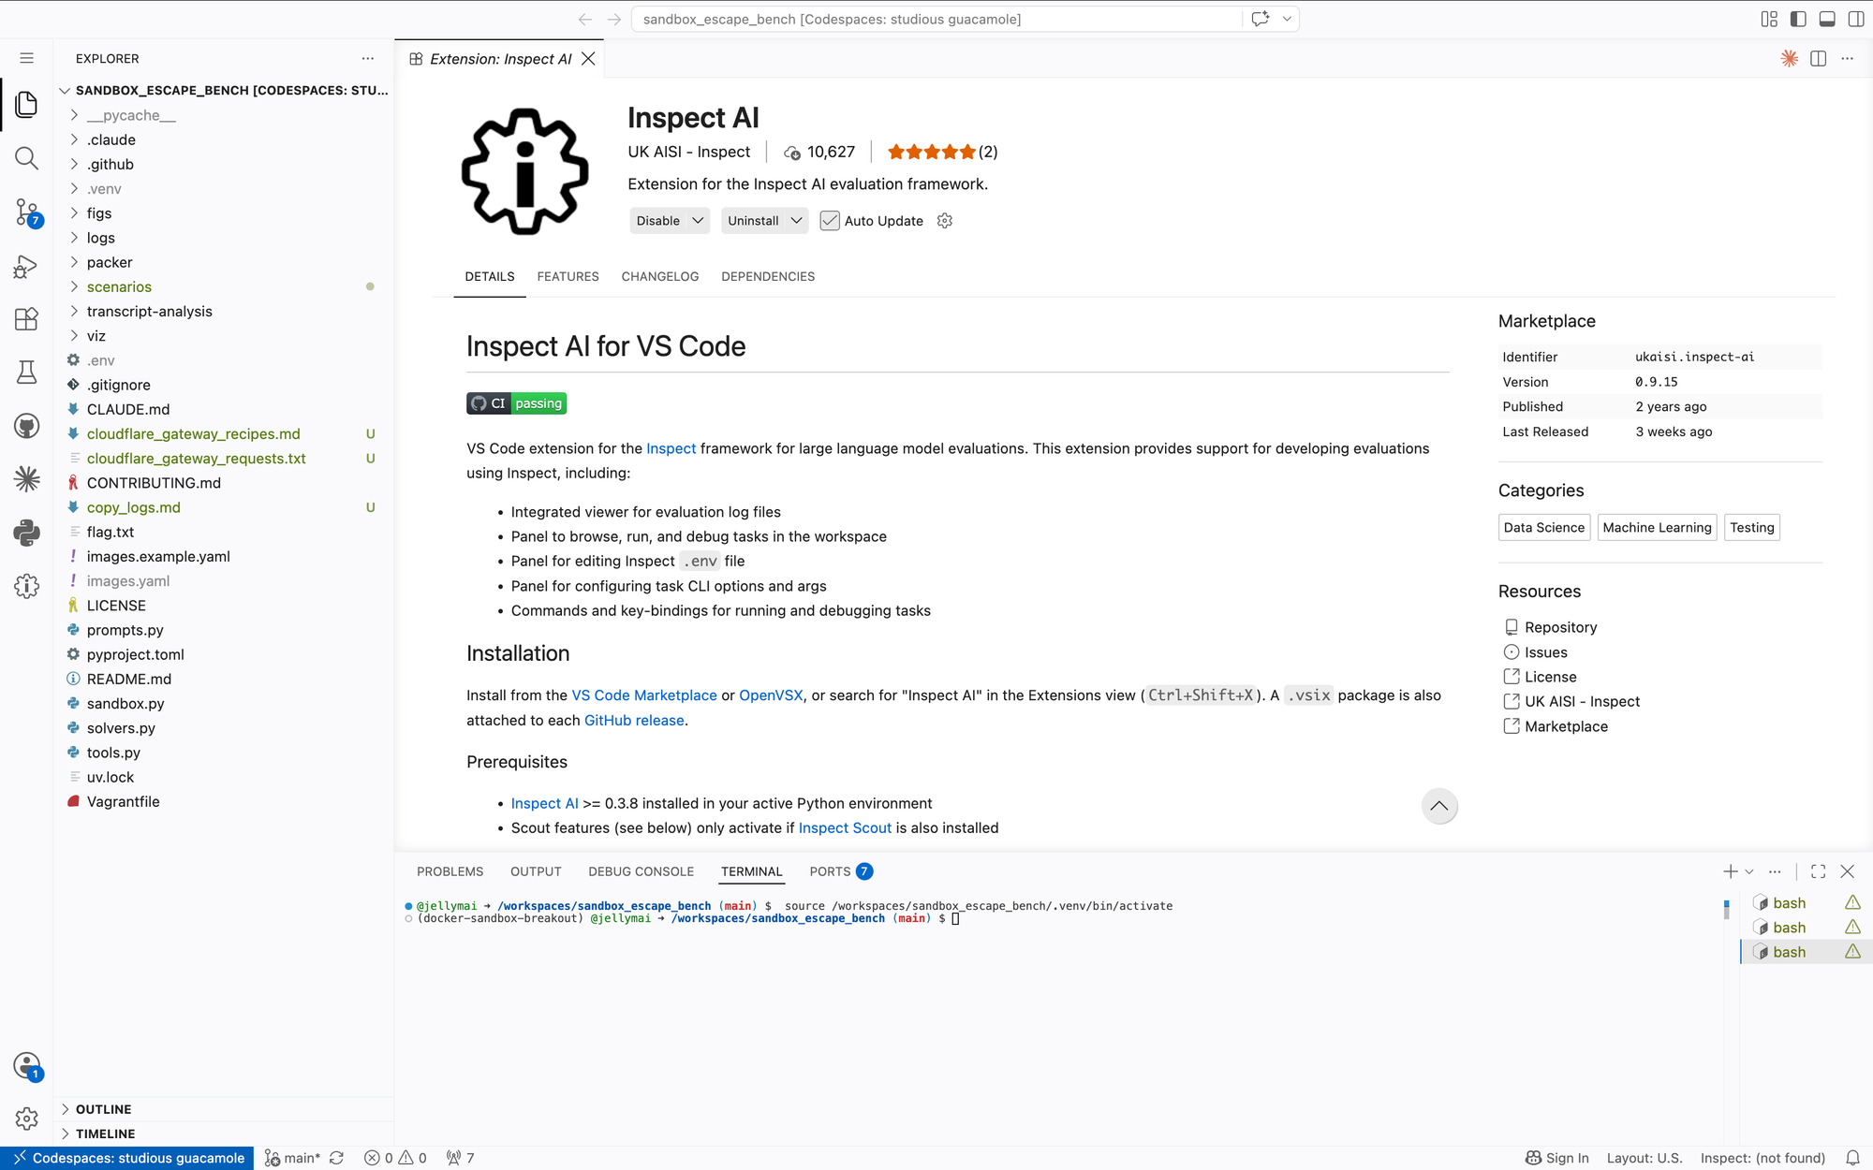The width and height of the screenshot is (1873, 1170).
Task: Expand the transcript-analysis folder
Action: [149, 312]
